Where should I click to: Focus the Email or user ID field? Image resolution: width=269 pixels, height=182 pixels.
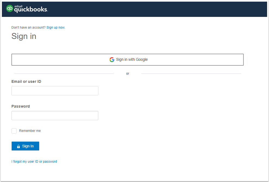pos(55,91)
